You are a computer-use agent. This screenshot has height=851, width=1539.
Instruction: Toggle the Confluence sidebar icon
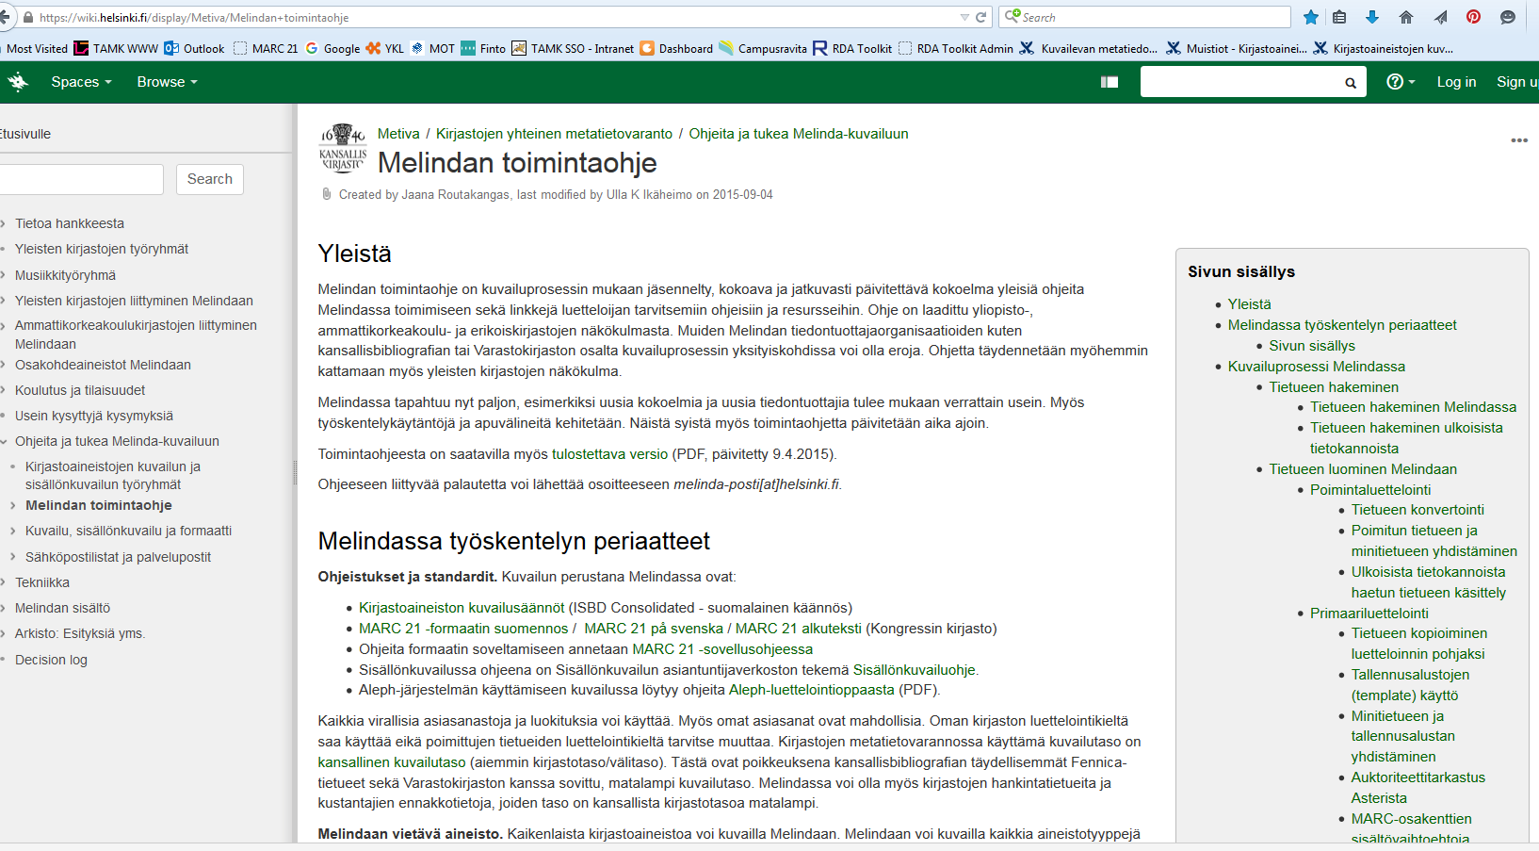pos(1110,82)
